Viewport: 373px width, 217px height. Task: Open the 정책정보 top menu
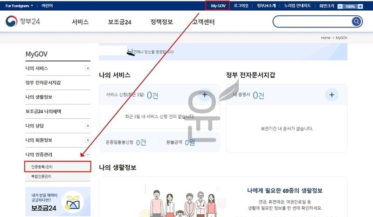(x=161, y=22)
